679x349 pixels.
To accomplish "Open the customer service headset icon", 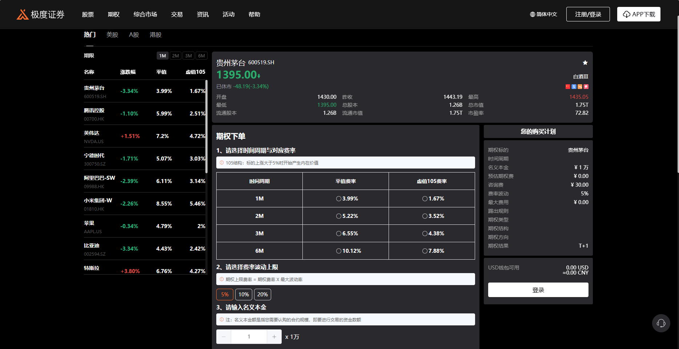I will click(x=661, y=323).
